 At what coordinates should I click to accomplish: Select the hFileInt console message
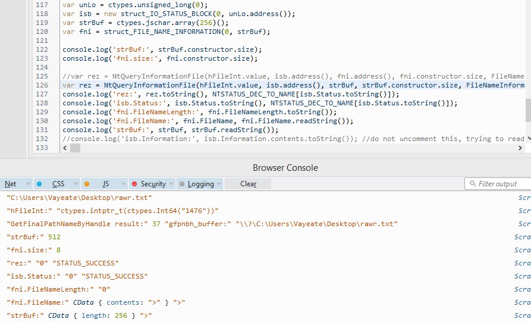point(112,211)
